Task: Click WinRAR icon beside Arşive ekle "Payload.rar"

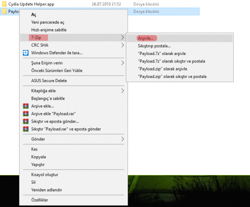Action: (25, 113)
